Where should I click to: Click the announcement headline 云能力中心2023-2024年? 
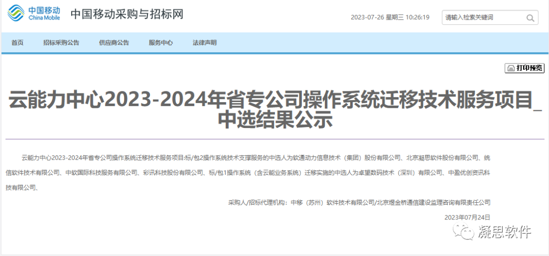tap(274, 110)
